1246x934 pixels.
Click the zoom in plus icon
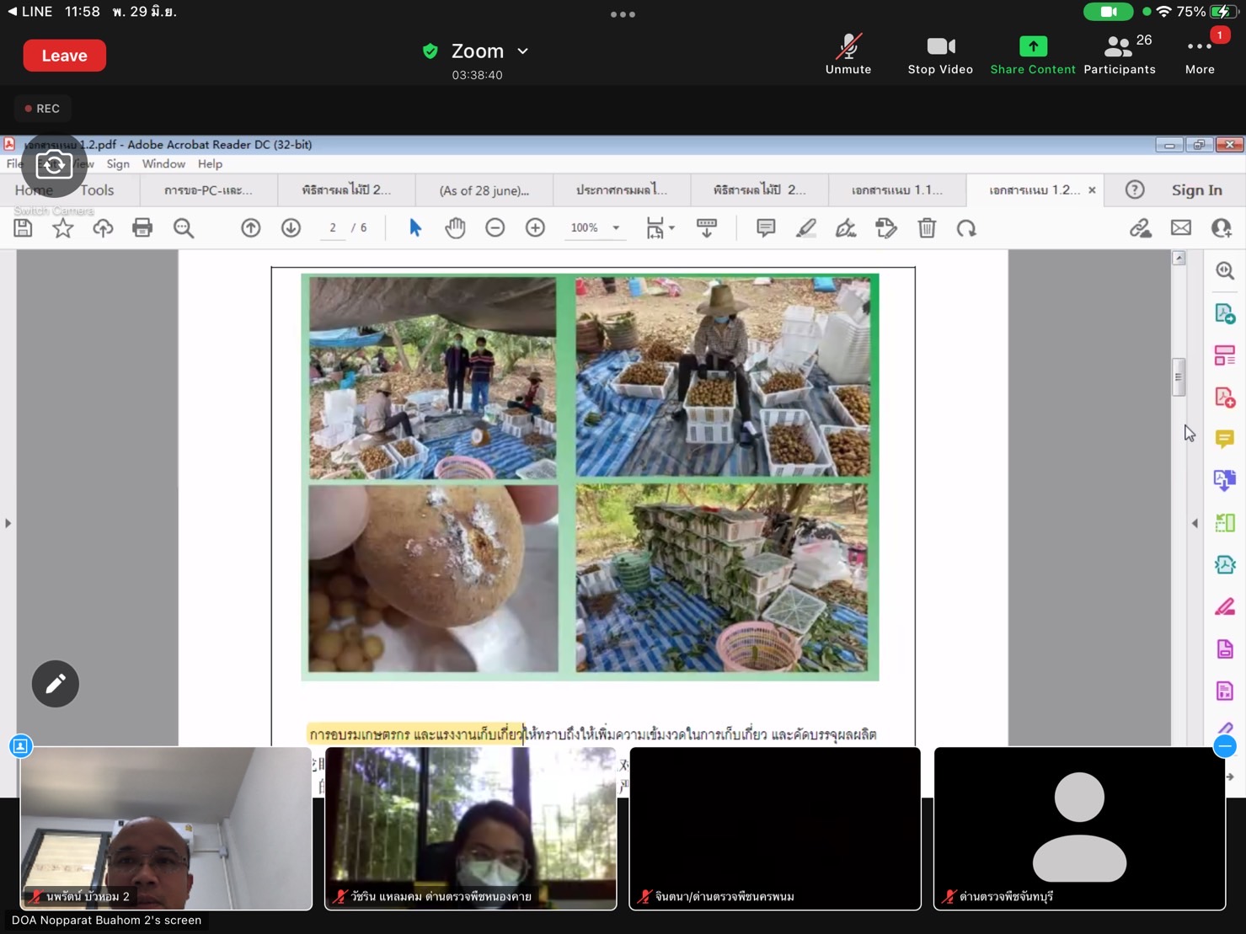coord(535,228)
